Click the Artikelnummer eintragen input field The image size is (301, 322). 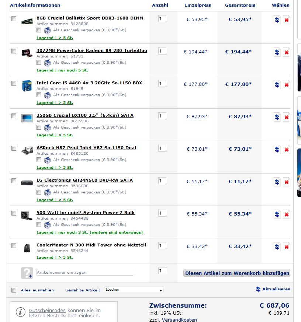[x=85, y=272]
